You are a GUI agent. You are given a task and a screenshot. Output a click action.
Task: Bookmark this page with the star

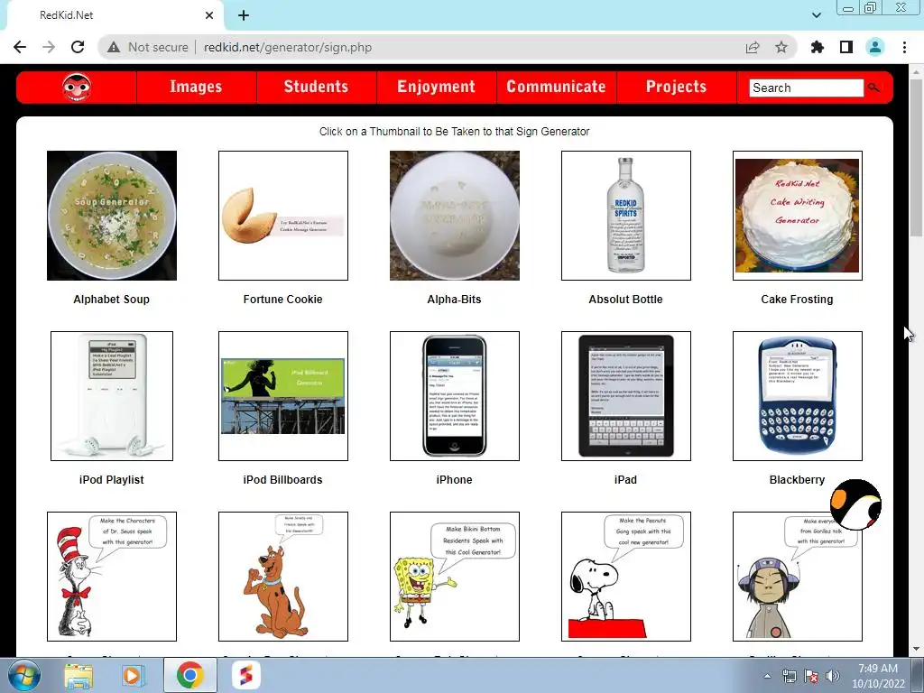tap(781, 47)
